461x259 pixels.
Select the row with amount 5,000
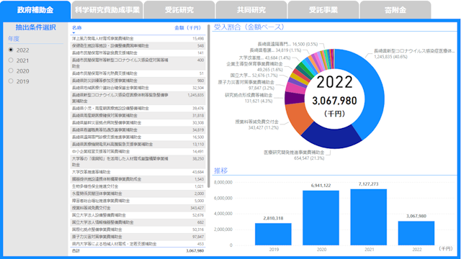pos(138,201)
